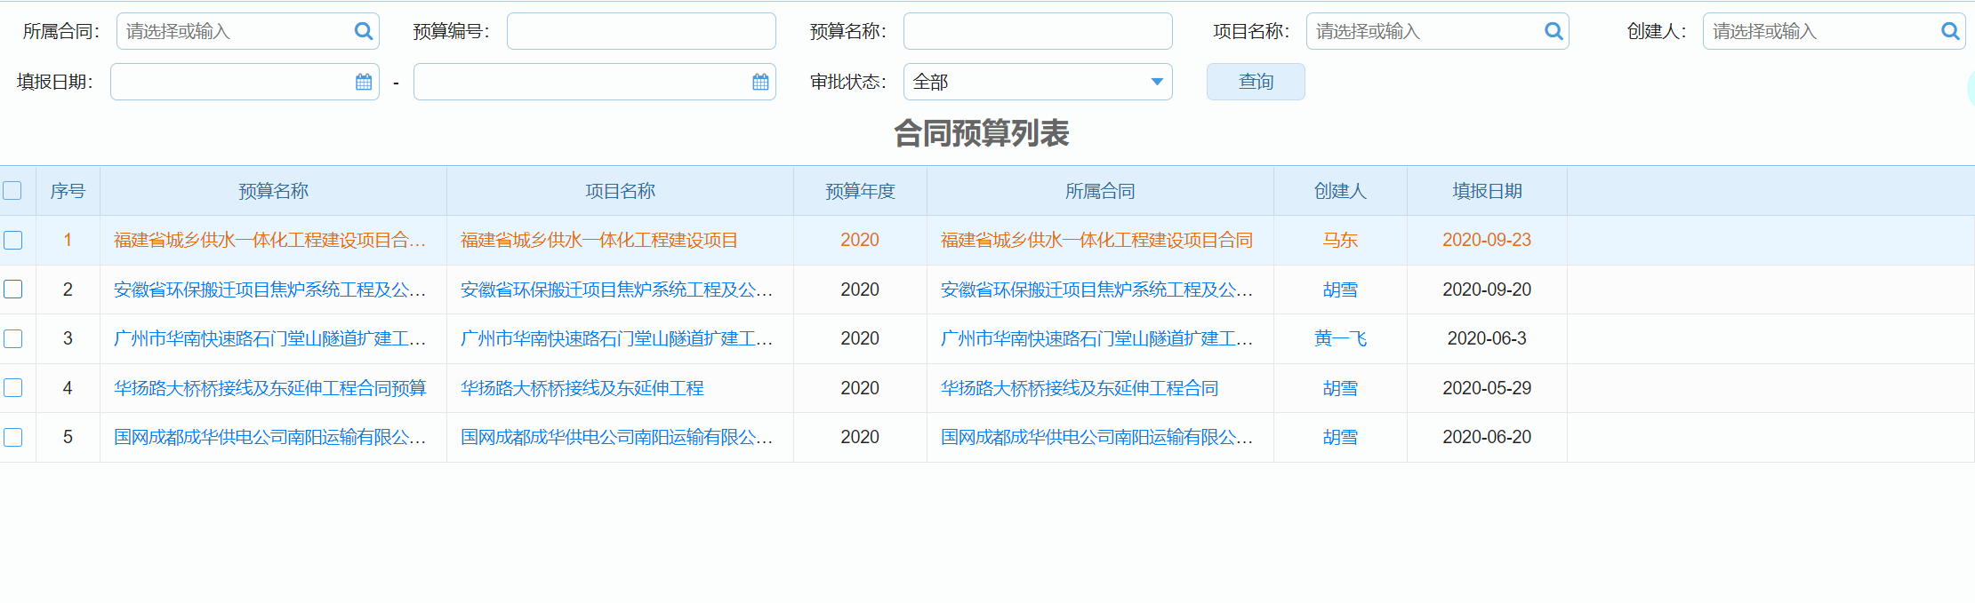
Task: Click the search icon in 所属合同 field
Action: [x=363, y=31]
